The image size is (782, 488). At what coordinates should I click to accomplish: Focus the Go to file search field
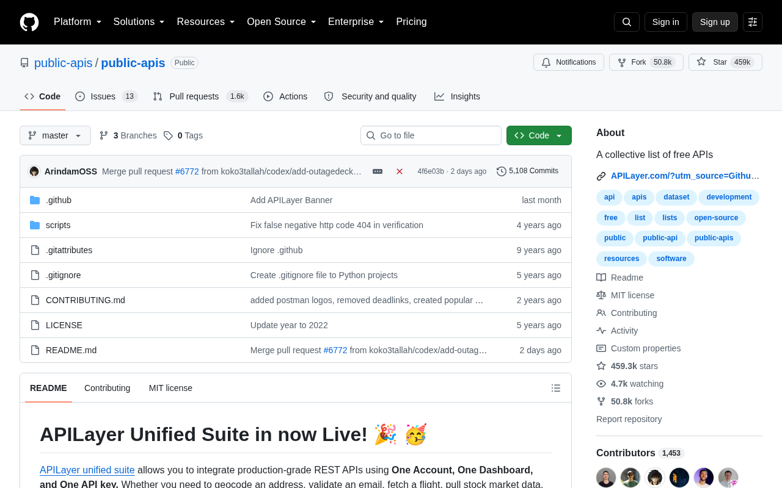click(431, 135)
